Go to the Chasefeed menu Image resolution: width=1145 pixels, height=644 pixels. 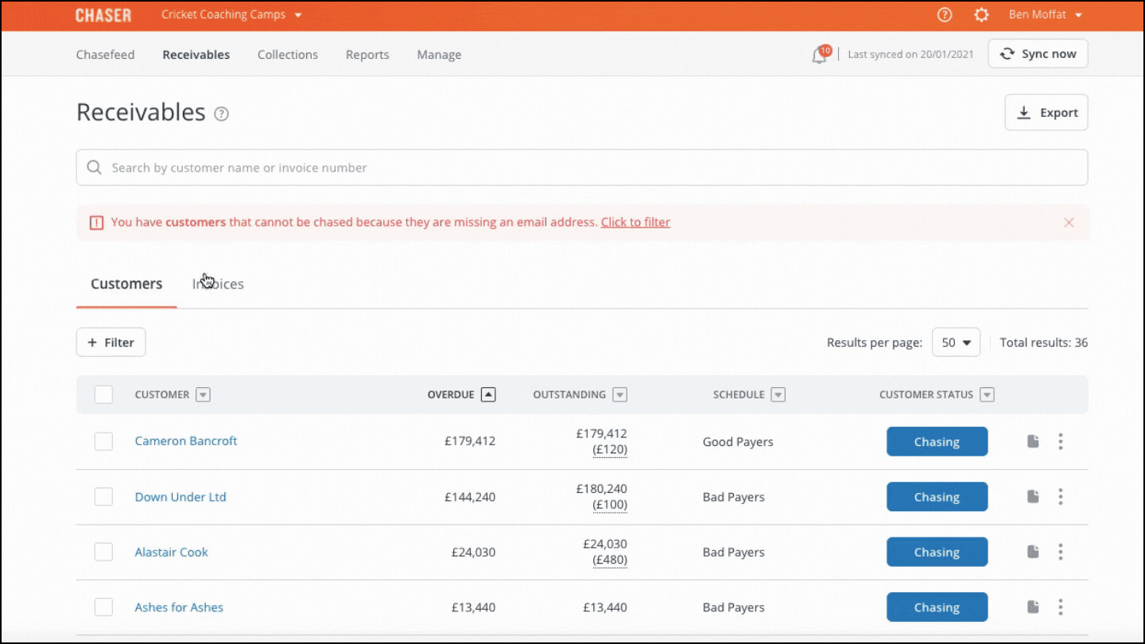pyautogui.click(x=105, y=55)
